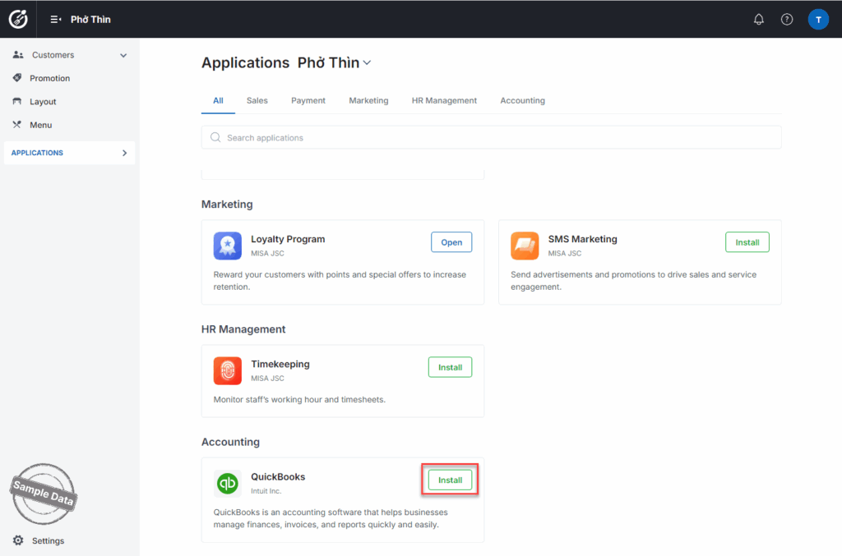Click the user avatar T icon

point(818,20)
